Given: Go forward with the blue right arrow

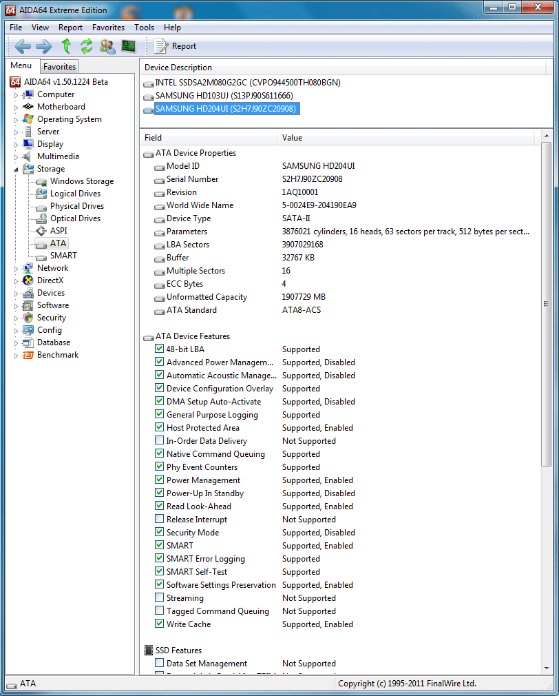Looking at the screenshot, I should coord(43,46).
